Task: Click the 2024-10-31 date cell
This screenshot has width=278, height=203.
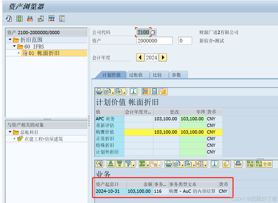Action: pos(111,191)
